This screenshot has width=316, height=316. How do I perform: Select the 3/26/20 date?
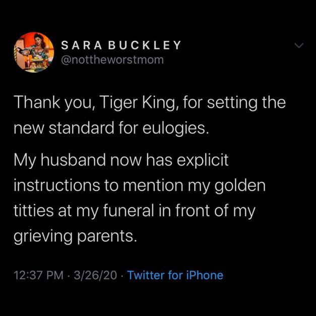pos(95,275)
